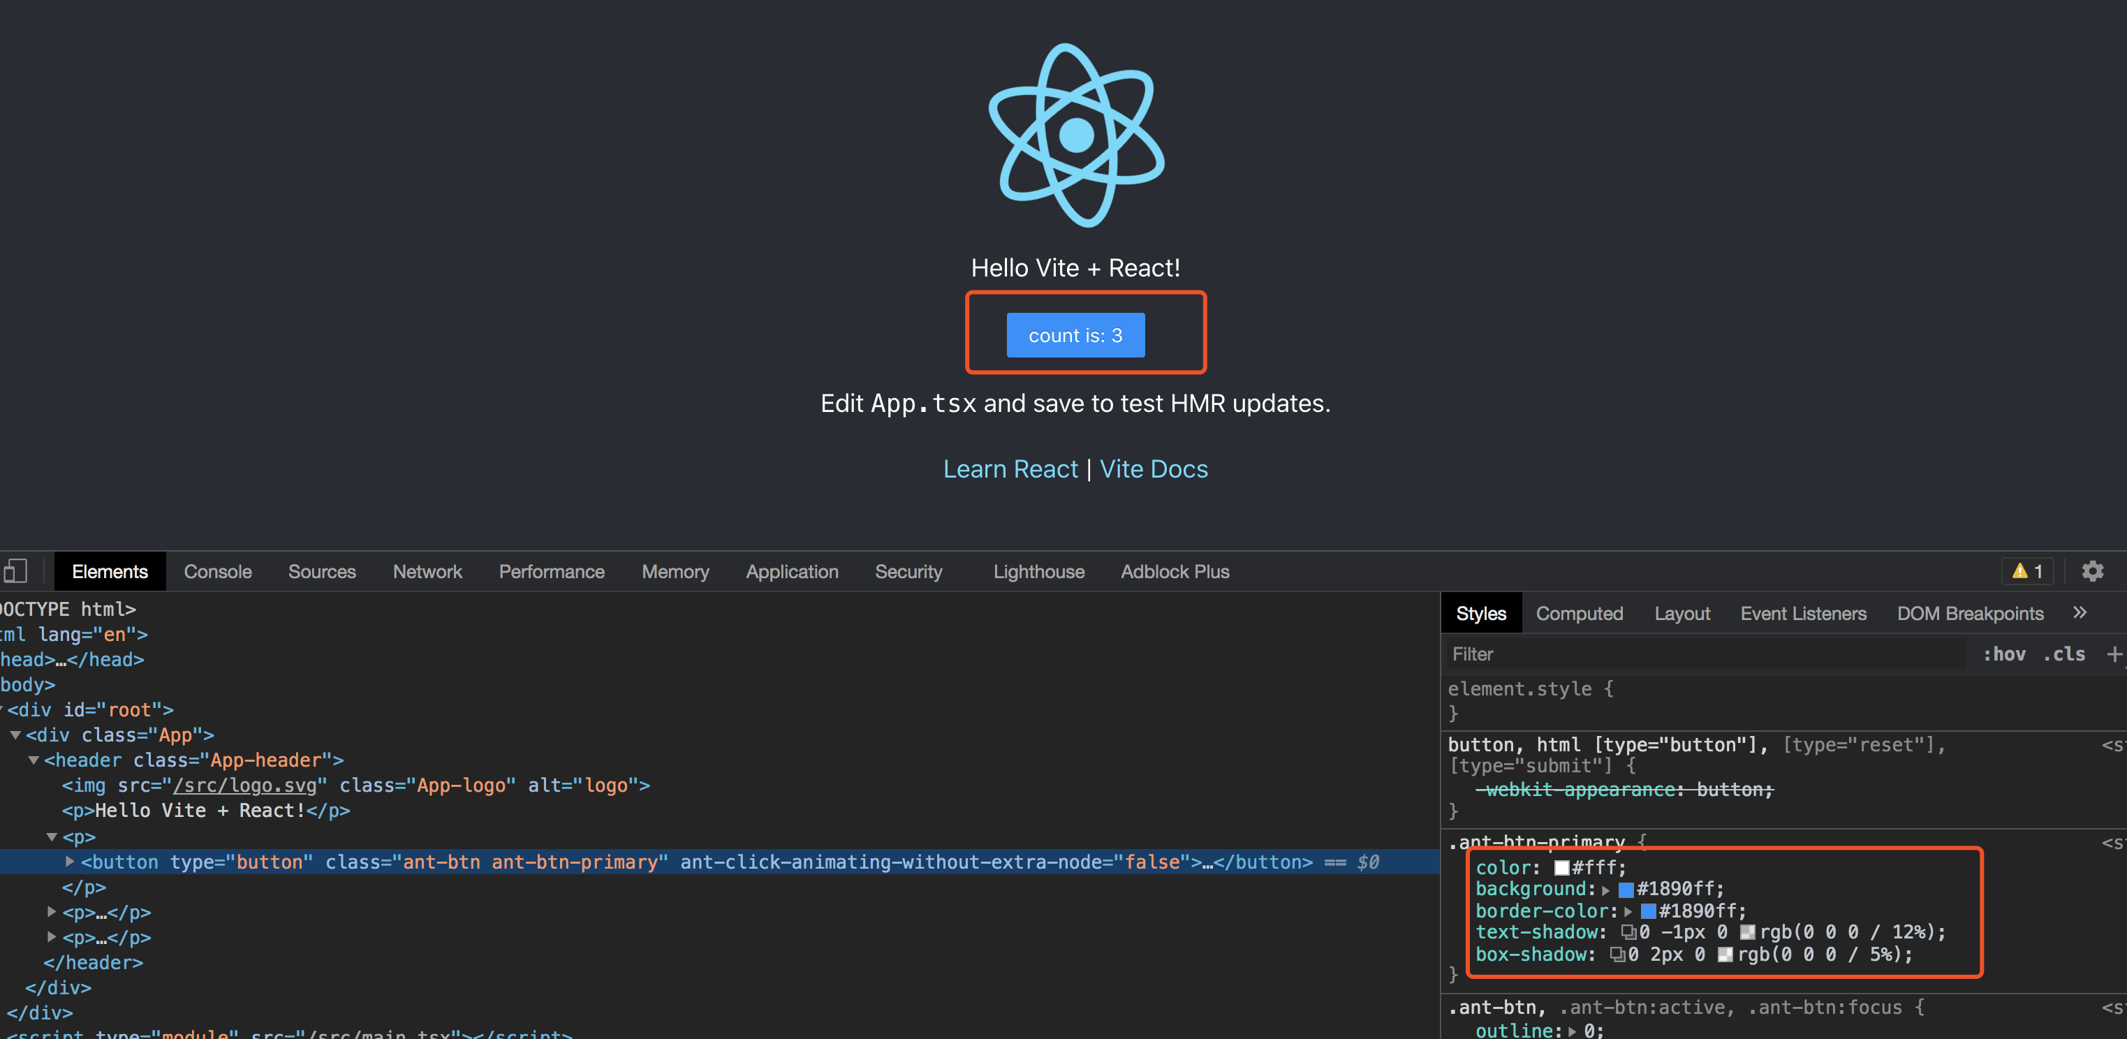
Task: Open DevTools settings via the gear icon
Action: 2093,570
